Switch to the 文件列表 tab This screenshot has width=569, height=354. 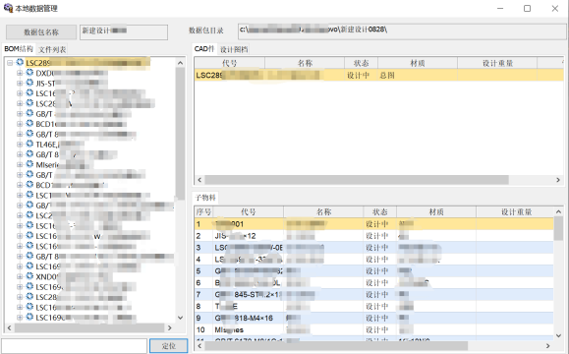[x=52, y=49]
